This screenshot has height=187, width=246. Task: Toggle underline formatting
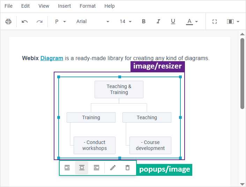(173, 21)
